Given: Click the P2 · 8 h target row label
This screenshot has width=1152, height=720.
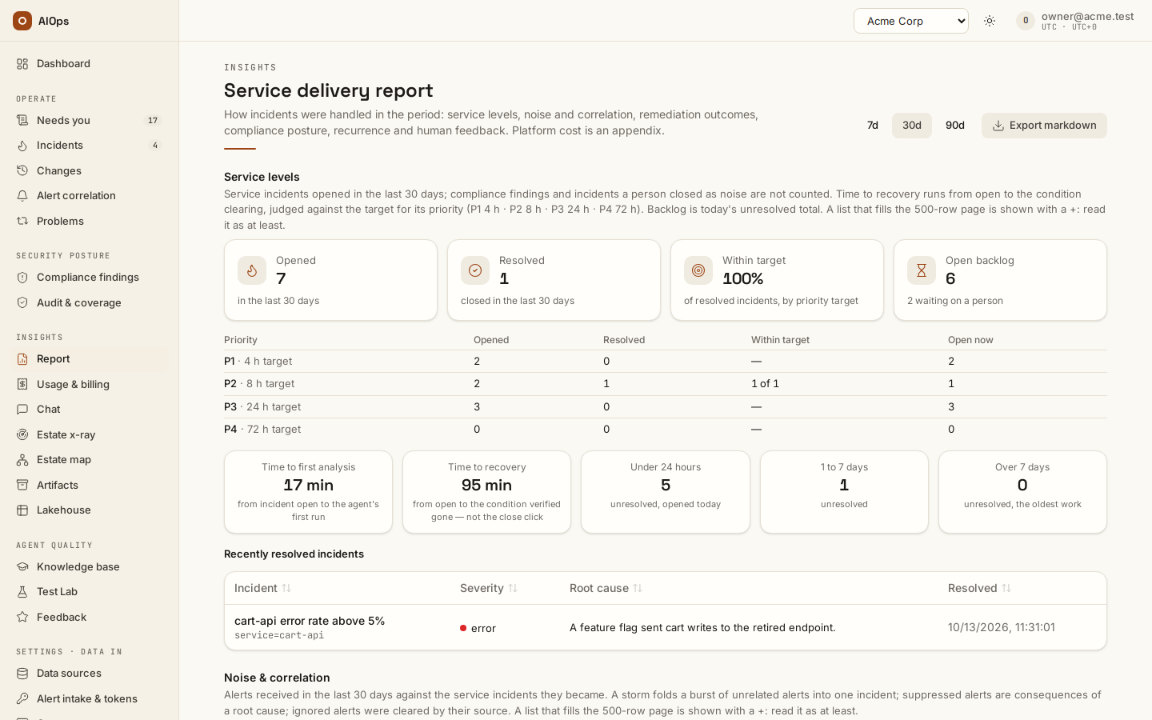Looking at the screenshot, I should [x=259, y=384].
